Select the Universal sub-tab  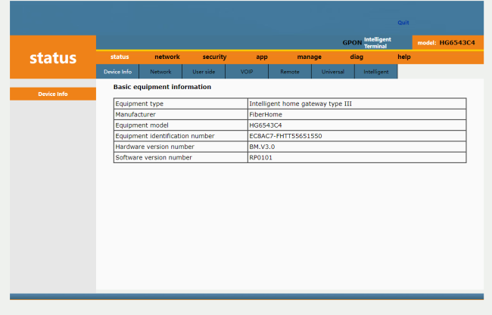pos(333,72)
